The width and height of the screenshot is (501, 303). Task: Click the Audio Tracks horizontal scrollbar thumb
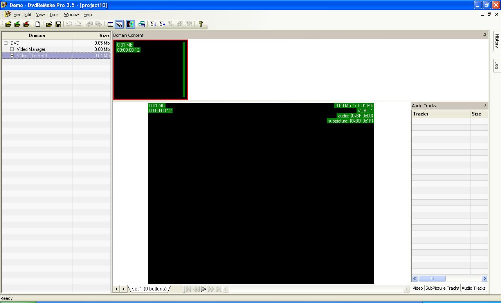(432, 279)
